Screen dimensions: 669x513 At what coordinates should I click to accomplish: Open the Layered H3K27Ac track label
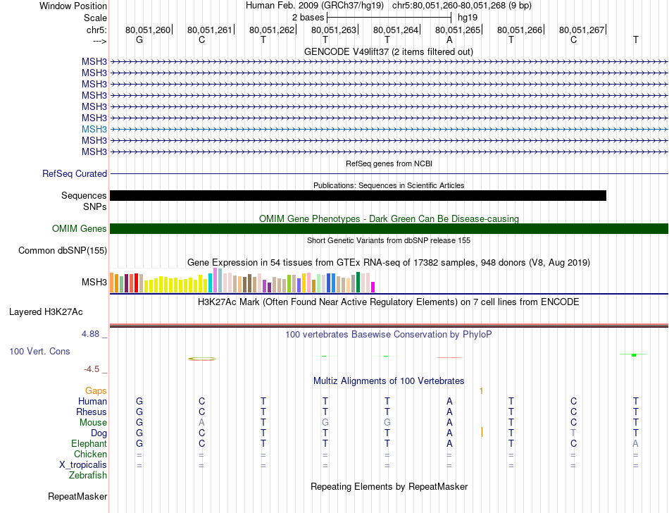(x=46, y=312)
